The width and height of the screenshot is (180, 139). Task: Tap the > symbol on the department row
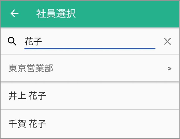[x=169, y=68]
